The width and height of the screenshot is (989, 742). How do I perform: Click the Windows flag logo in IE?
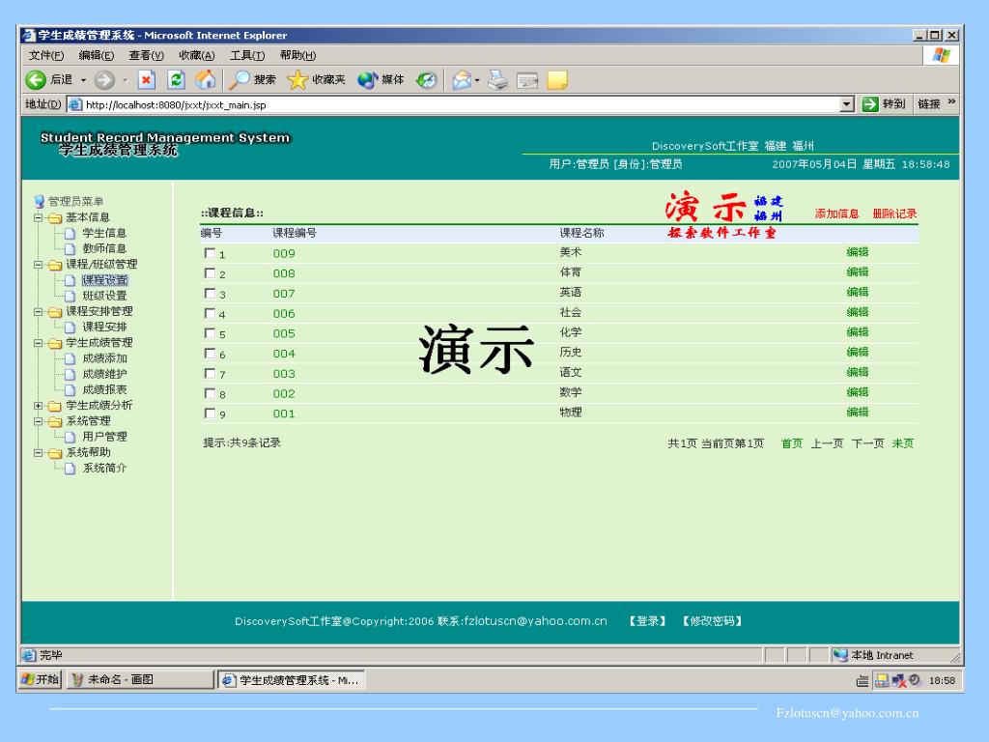tap(941, 55)
